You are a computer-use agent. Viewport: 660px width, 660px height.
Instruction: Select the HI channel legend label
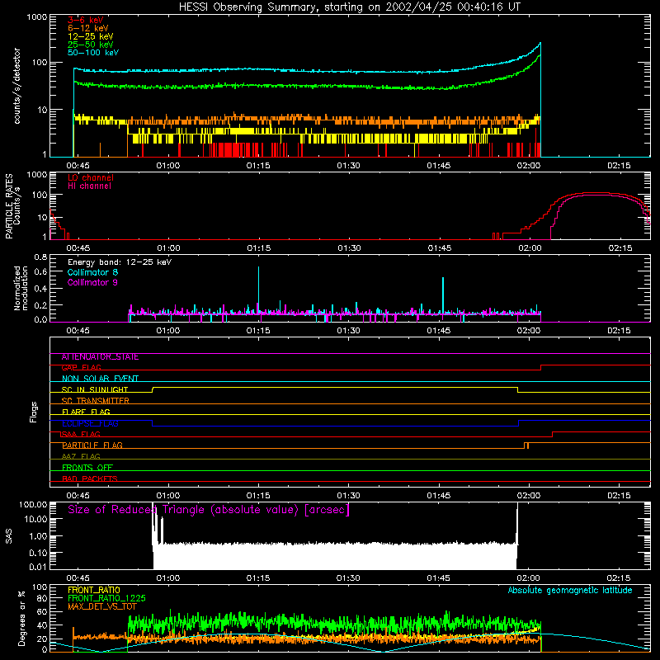pos(89,186)
